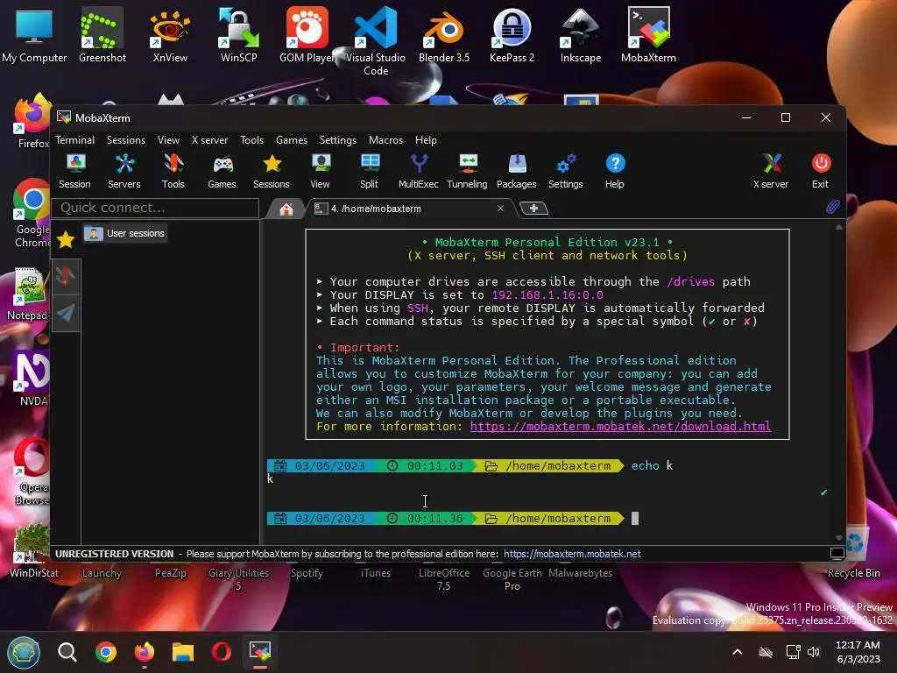Open the Session toolbar button
This screenshot has width=897, height=673.
75,171
